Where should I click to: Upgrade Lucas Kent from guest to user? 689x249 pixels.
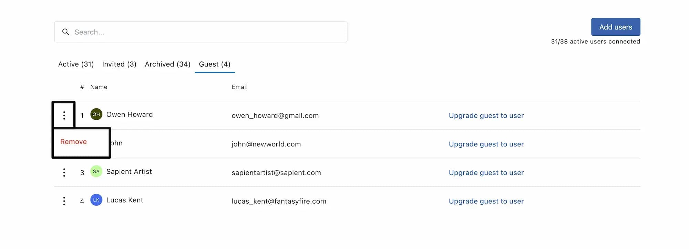pyautogui.click(x=486, y=201)
